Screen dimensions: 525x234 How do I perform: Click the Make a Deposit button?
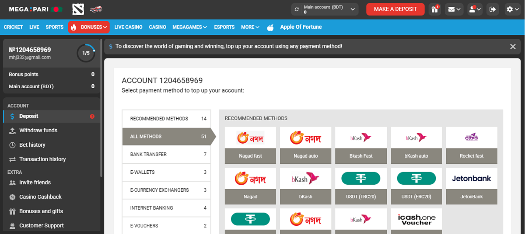tap(395, 9)
